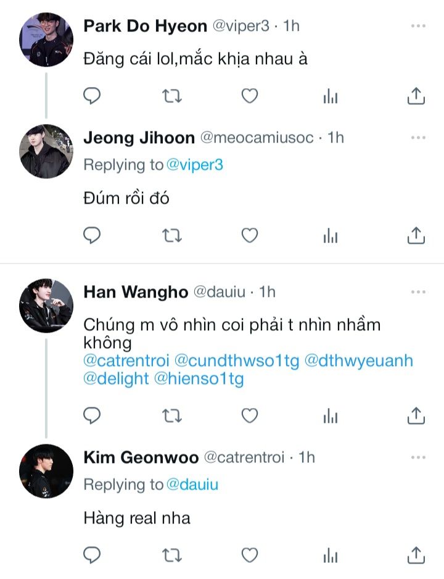Reply to Han Wangho's tweet
The width and height of the screenshot is (444, 579).
(x=92, y=415)
